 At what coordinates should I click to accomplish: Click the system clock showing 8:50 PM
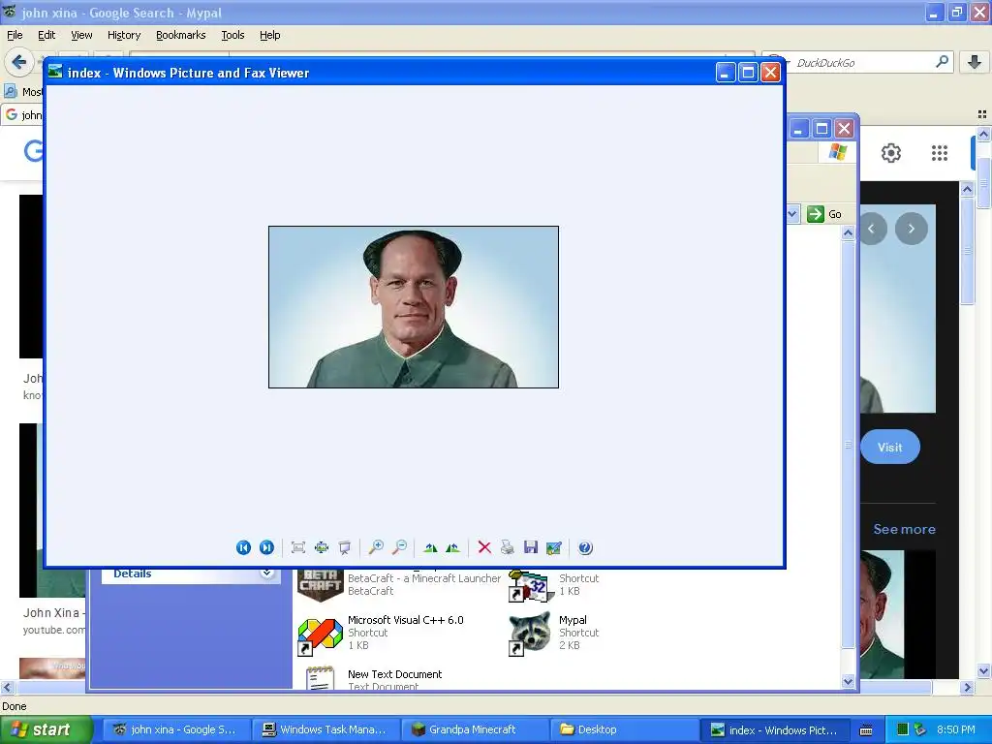tap(956, 729)
